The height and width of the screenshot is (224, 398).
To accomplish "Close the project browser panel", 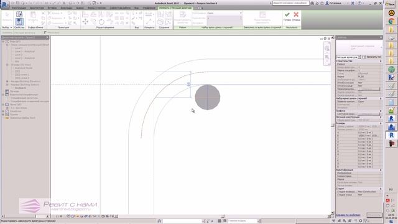I will click(47, 37).
